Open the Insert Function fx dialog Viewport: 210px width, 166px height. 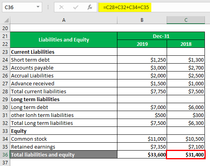(90, 7)
